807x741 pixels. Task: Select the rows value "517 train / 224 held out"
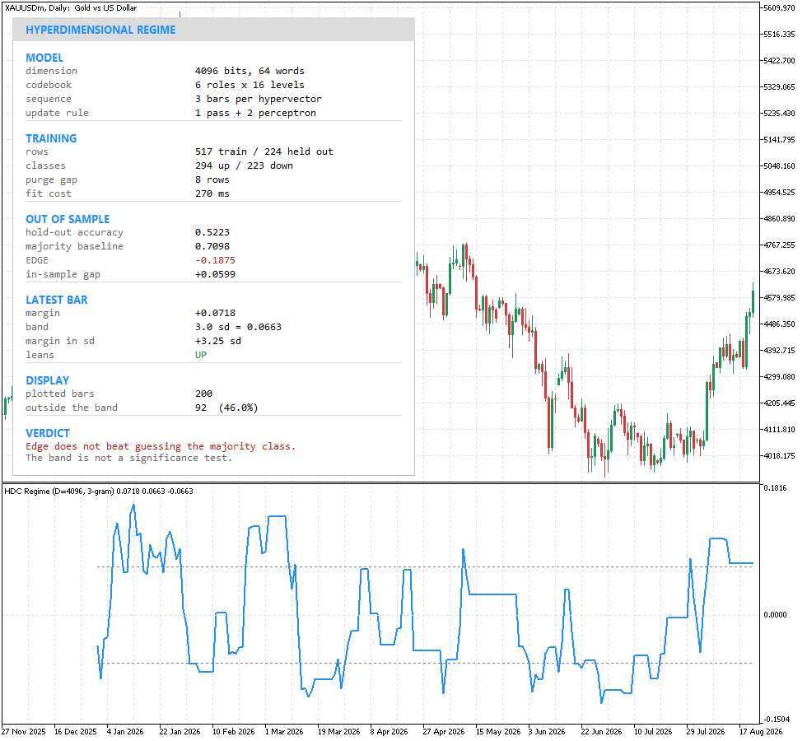coord(264,151)
